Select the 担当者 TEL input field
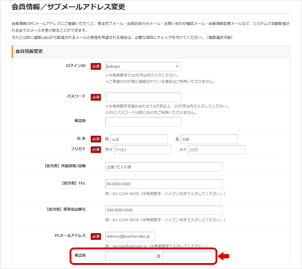The image size is (302, 269). pos(163,184)
